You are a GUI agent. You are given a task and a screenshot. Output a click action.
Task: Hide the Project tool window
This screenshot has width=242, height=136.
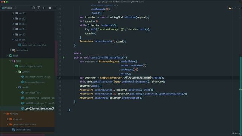click(x=55, y=8)
